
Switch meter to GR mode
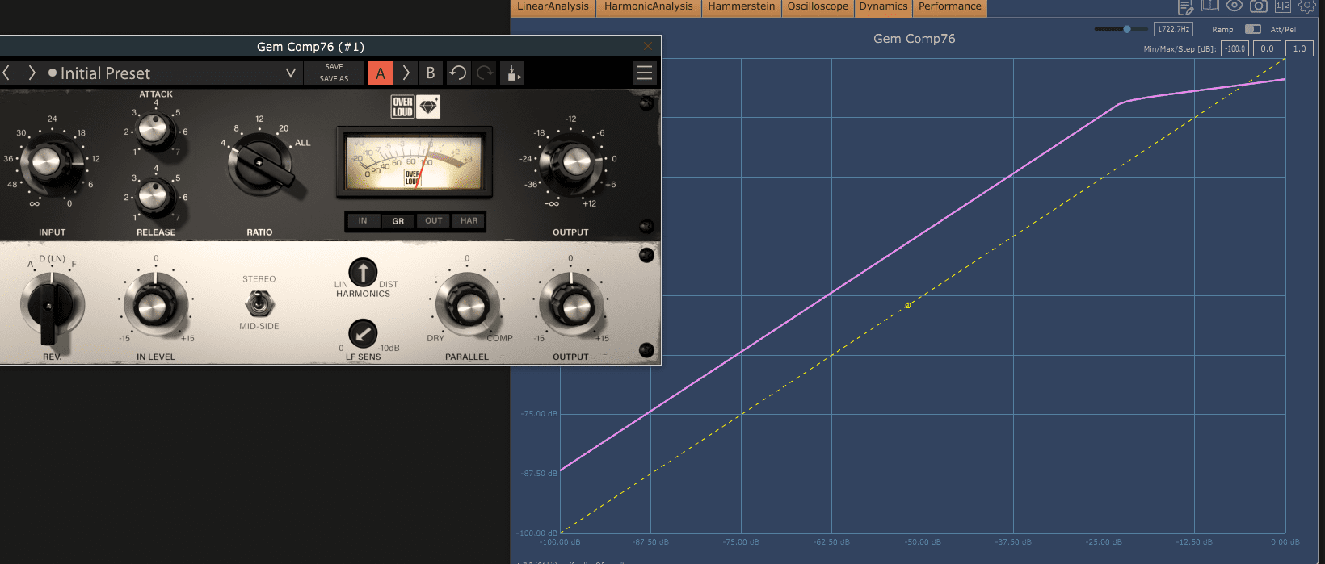(x=398, y=220)
